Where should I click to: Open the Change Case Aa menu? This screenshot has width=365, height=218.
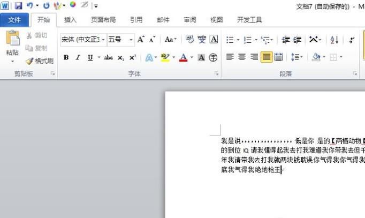tap(171, 40)
